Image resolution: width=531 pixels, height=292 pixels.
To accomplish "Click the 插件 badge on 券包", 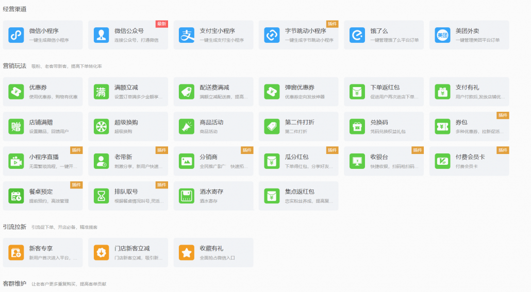I will click(503, 115).
